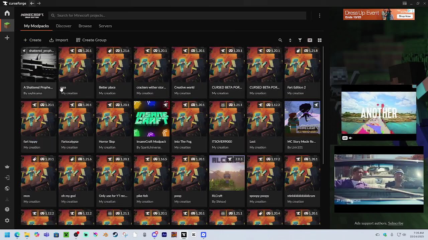
Task: Click the modpack search magnifier icon
Action: tap(280, 40)
